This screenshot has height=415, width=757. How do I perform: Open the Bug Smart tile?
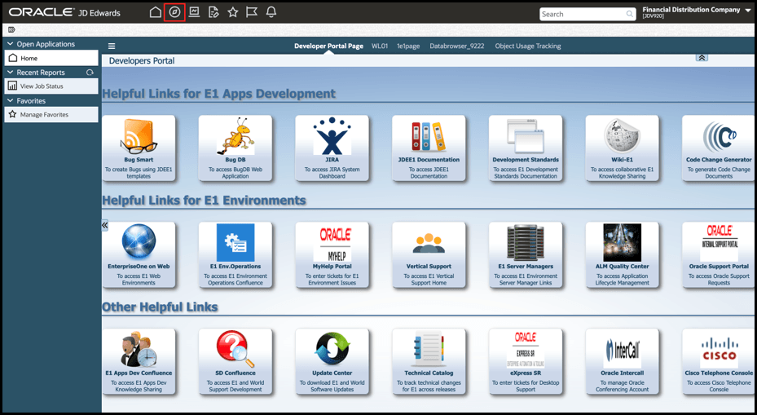[x=139, y=148]
